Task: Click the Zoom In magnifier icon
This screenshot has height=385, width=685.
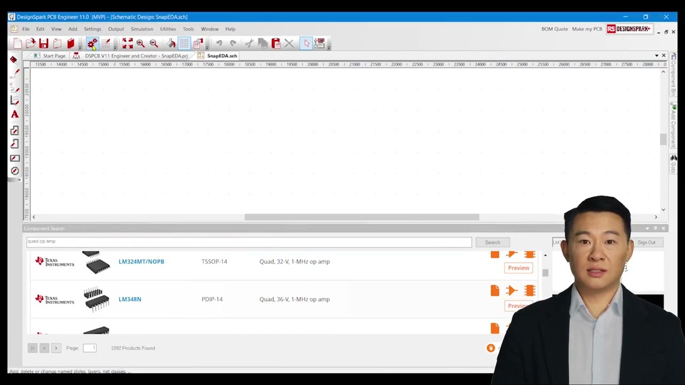Action: pyautogui.click(x=140, y=43)
